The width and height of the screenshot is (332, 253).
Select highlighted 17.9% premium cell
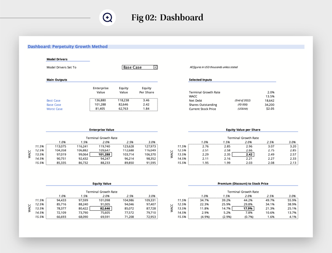[x=248, y=208]
